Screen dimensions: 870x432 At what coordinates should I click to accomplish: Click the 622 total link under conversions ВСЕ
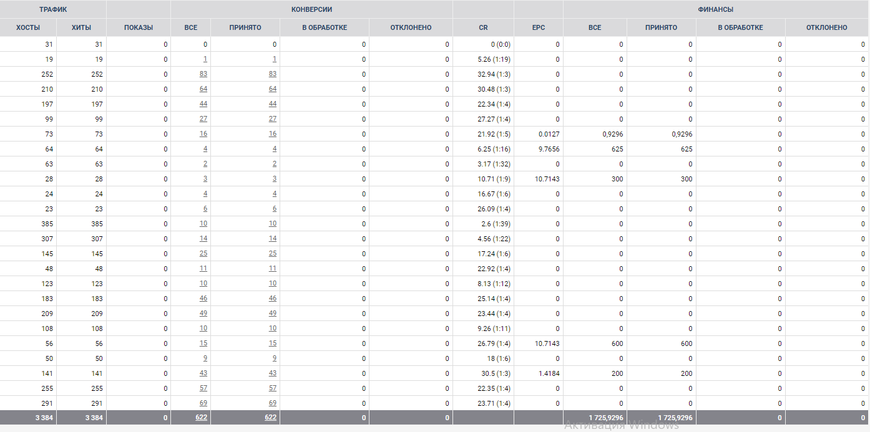pyautogui.click(x=202, y=418)
